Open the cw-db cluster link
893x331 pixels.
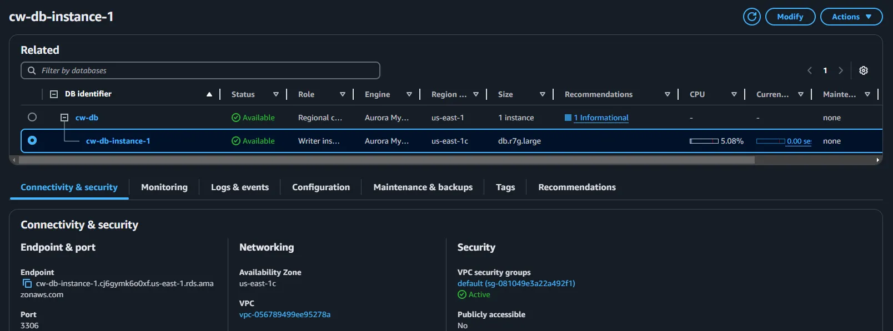tap(87, 118)
